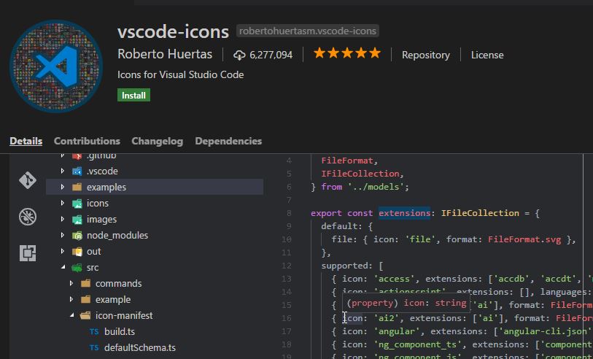Click the green Install button
The height and width of the screenshot is (359, 593).
133,95
